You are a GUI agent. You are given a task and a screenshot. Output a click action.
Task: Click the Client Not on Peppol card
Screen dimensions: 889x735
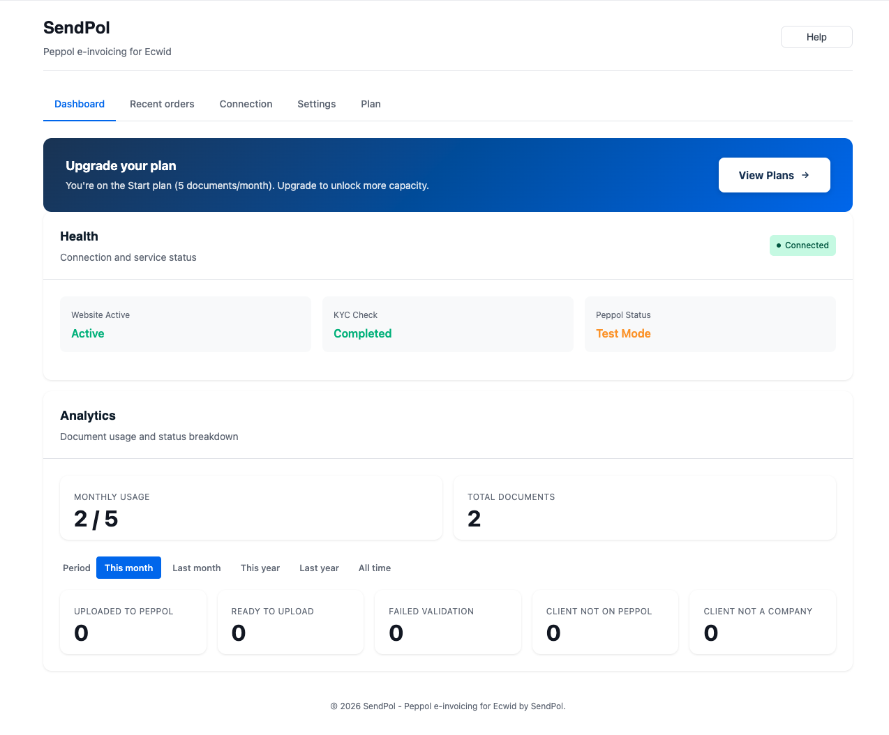pos(605,622)
